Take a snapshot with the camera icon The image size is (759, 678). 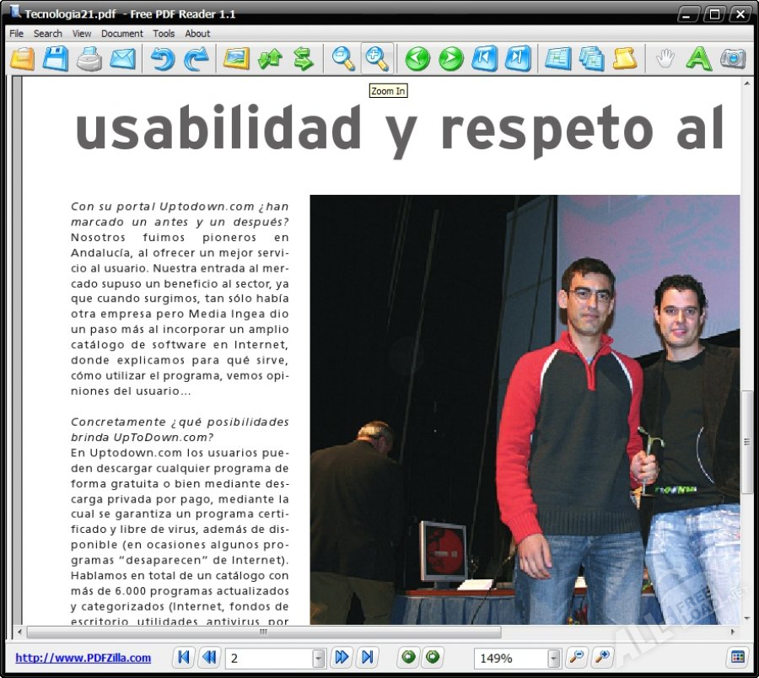pos(732,58)
